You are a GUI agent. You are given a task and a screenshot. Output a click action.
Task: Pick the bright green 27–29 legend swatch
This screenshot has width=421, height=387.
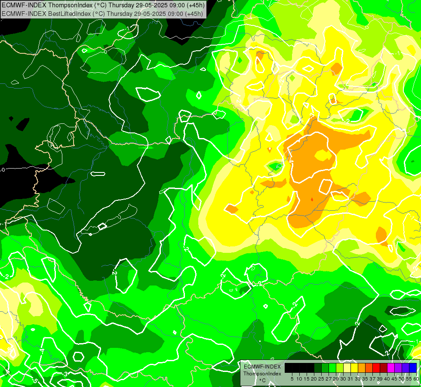pos(332,368)
